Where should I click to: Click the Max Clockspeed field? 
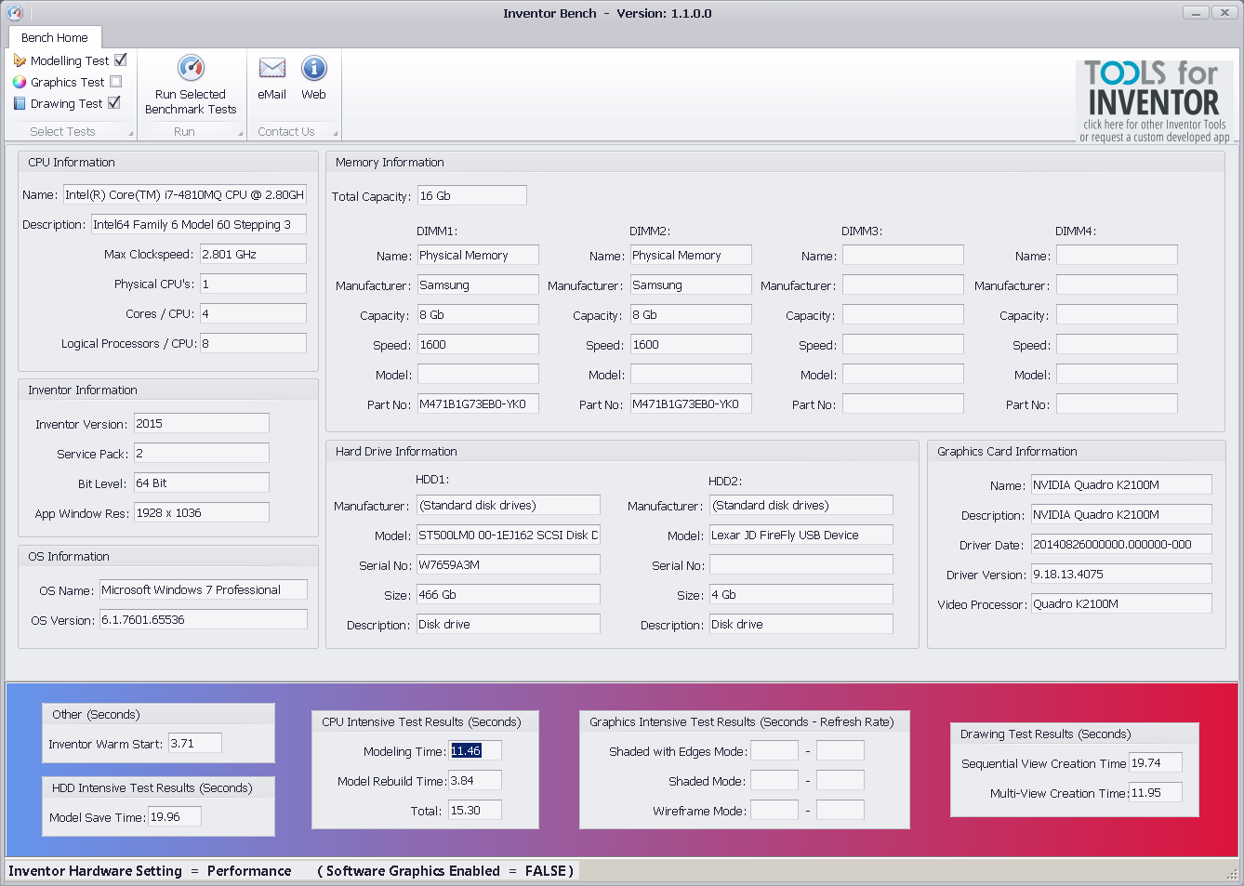click(x=253, y=255)
